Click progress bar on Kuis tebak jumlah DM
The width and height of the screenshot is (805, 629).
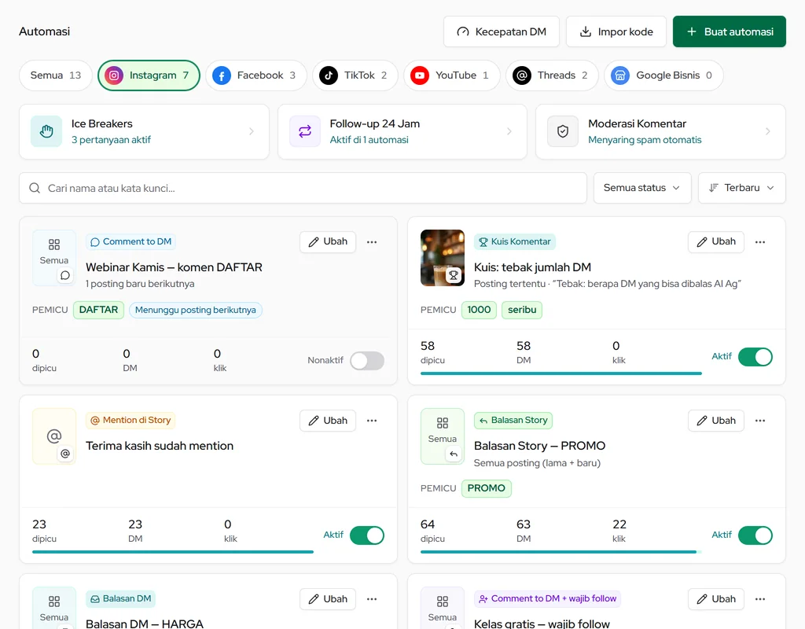561,373
